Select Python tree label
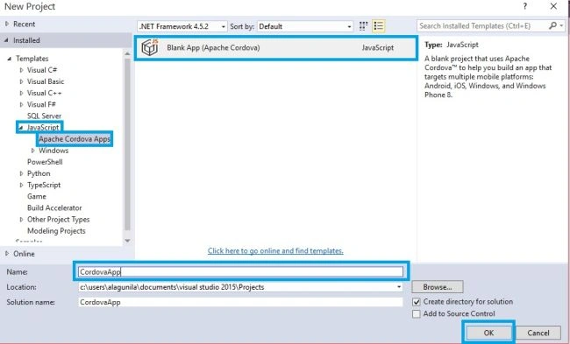 (x=39, y=173)
